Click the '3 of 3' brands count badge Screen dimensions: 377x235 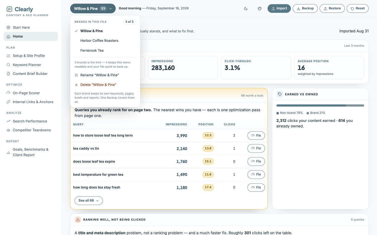point(129,22)
